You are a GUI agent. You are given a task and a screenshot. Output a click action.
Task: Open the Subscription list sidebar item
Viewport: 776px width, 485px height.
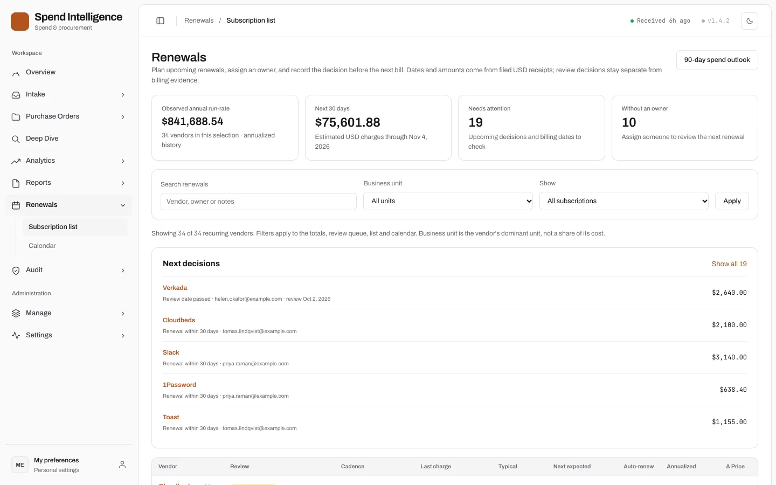point(75,227)
